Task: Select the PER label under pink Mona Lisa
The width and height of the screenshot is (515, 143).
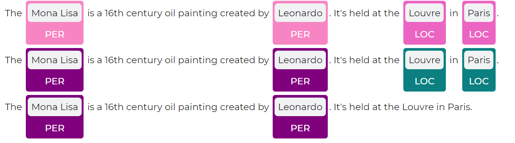Action: point(55,34)
